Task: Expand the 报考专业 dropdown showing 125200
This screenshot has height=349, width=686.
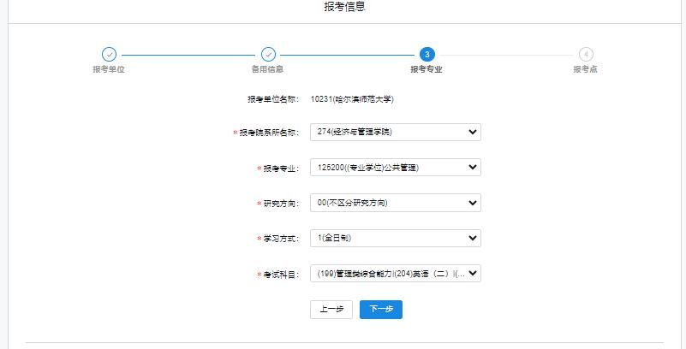Action: coord(395,168)
